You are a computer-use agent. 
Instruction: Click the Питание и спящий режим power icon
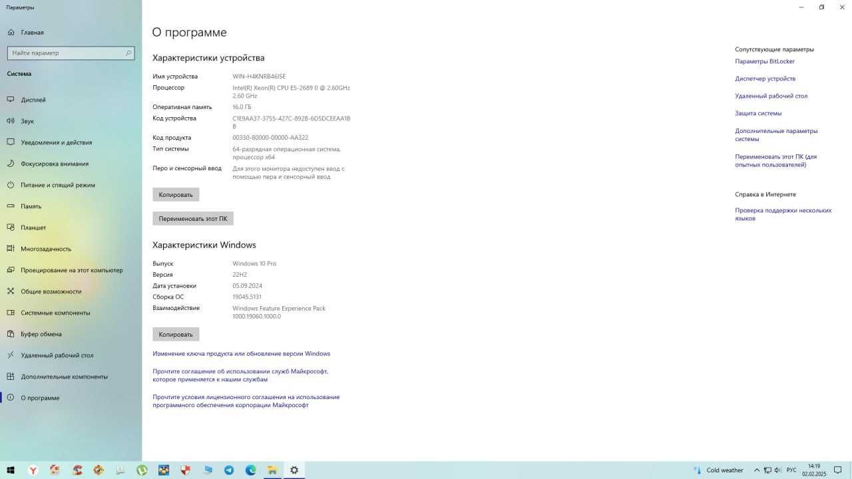tap(11, 185)
